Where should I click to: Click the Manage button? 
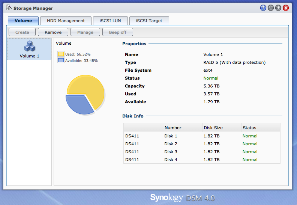pos(85,32)
